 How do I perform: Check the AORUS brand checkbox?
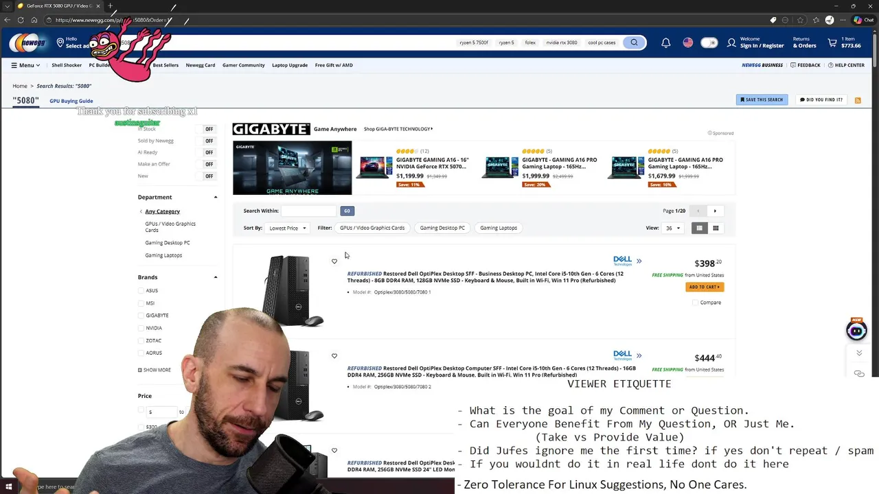142,353
